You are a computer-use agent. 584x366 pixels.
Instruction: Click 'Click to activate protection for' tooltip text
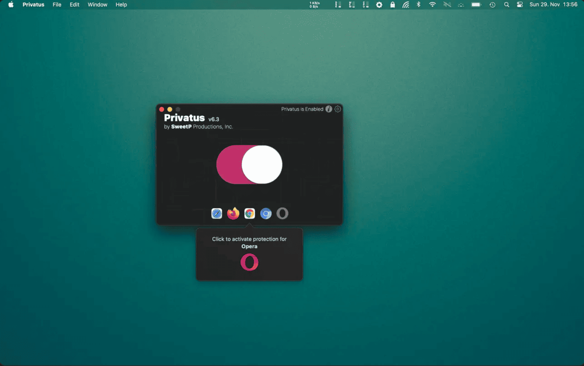pos(249,239)
